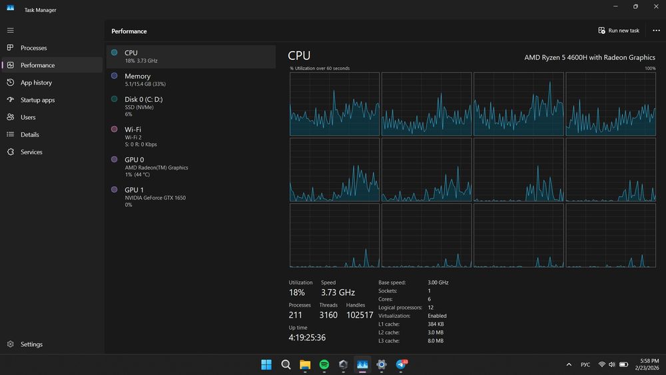Open Settings gear app in taskbar
666x375 pixels.
tap(382, 364)
